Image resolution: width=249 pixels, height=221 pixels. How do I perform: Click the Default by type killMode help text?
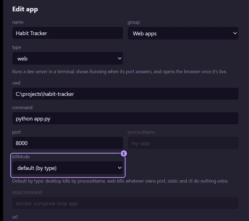pyautogui.click(x=120, y=181)
